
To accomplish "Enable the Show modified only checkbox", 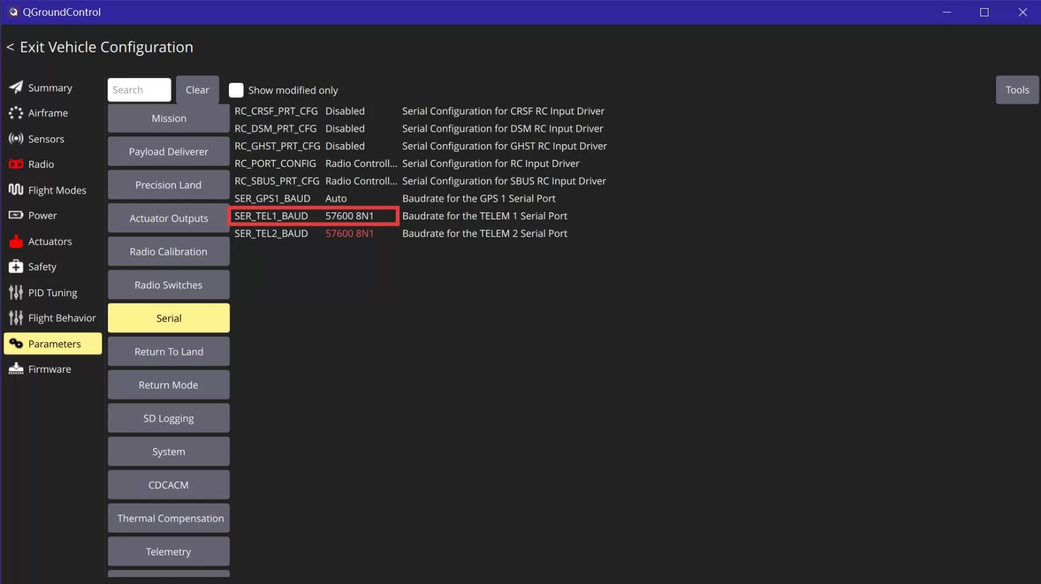I will 236,90.
